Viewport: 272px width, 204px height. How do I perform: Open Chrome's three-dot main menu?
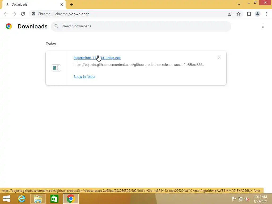[x=266, y=14]
